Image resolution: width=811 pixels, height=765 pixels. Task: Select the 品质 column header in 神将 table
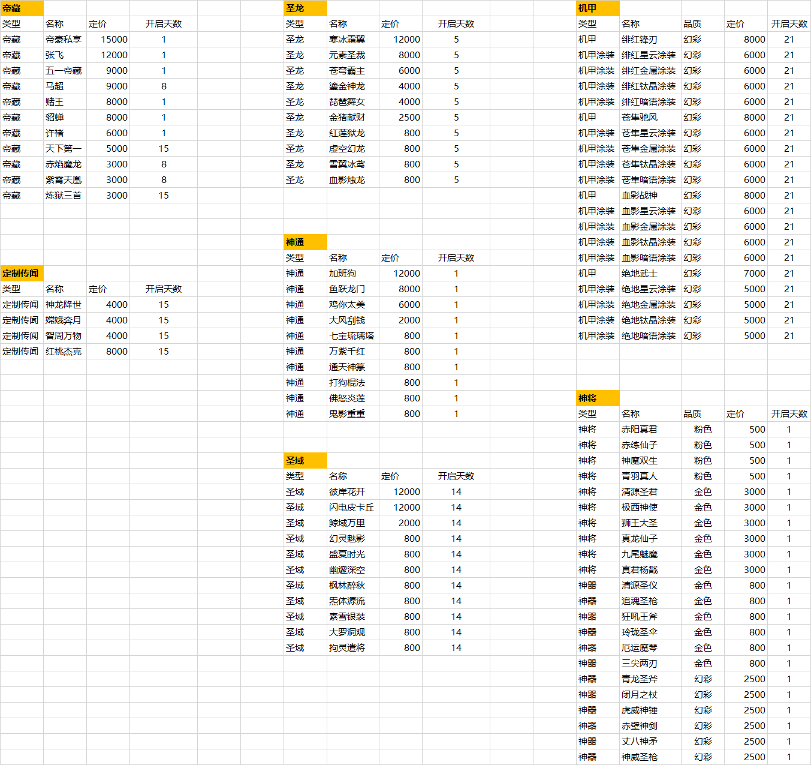click(x=702, y=414)
